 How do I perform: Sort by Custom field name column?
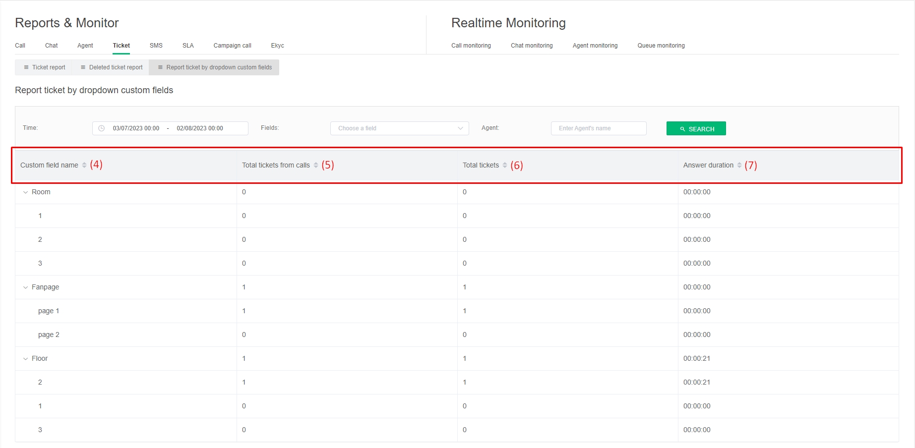84,166
